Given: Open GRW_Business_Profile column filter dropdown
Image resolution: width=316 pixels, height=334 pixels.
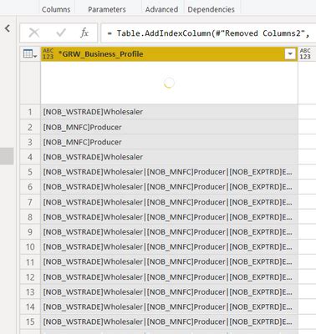Looking at the screenshot, I should (x=290, y=53).
